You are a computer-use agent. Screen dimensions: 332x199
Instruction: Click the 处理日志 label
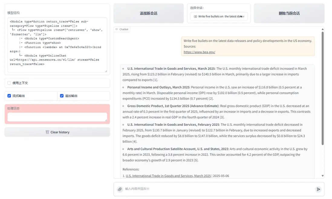pyautogui.click(x=13, y=108)
